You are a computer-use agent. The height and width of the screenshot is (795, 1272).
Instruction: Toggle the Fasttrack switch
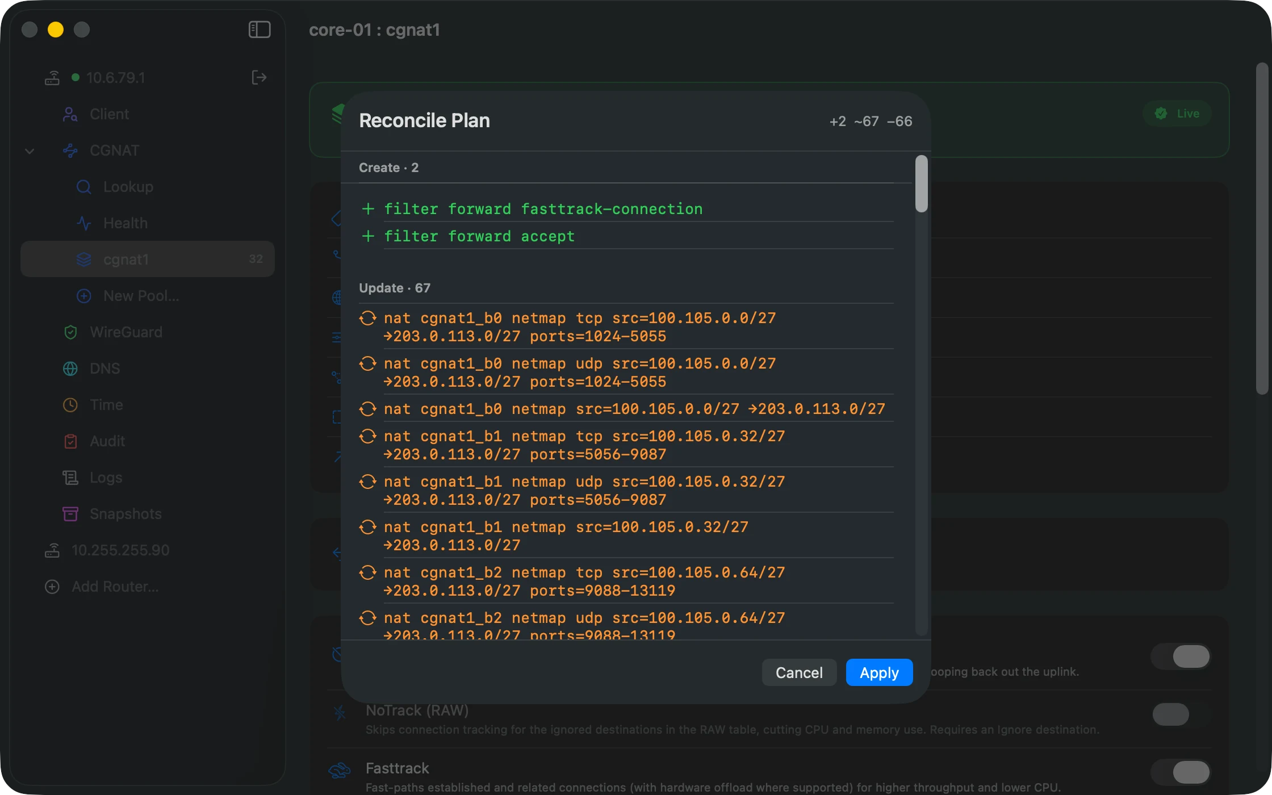[1181, 772]
